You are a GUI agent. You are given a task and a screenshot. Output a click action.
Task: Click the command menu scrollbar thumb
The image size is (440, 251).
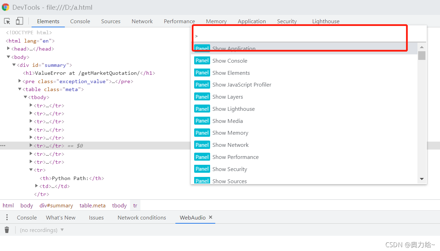pyautogui.click(x=422, y=55)
